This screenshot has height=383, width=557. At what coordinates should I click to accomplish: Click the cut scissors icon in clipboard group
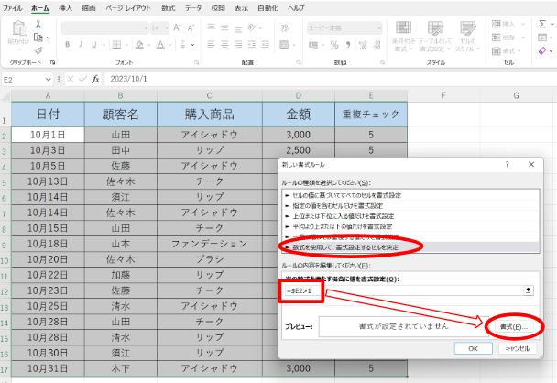38,25
